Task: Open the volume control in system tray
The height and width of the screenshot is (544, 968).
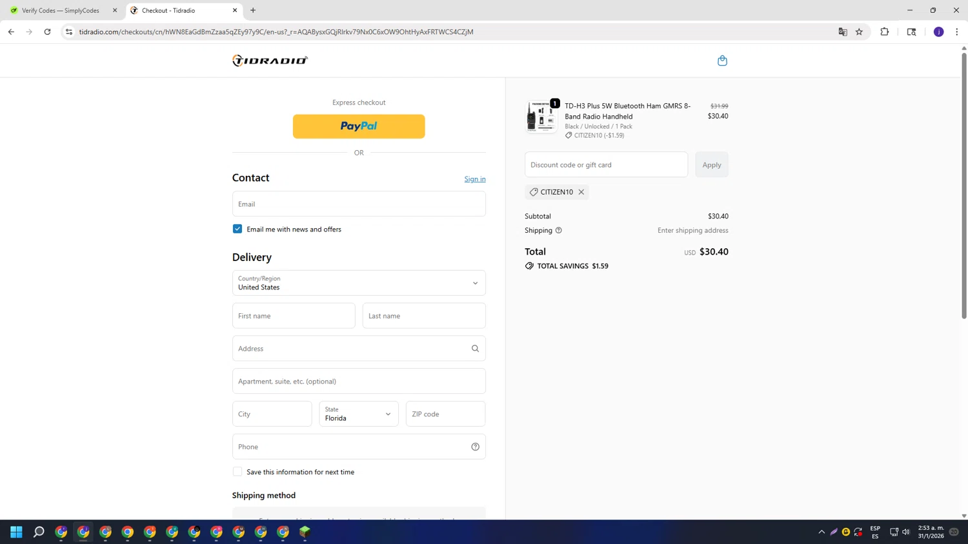Action: [x=906, y=532]
